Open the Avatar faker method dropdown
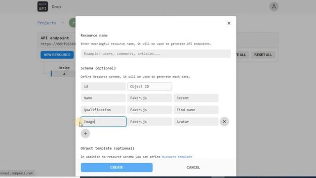The image size is (316, 178). click(x=196, y=122)
